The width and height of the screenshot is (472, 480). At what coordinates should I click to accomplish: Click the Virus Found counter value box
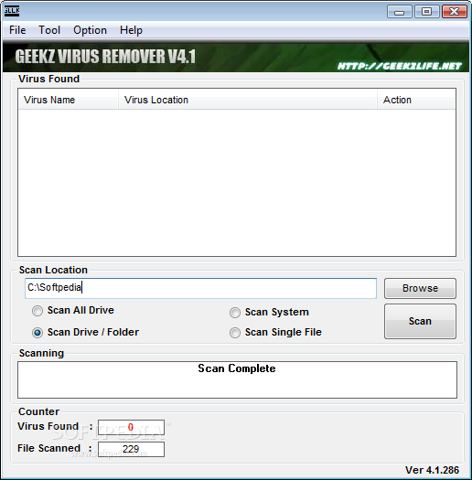click(x=131, y=427)
